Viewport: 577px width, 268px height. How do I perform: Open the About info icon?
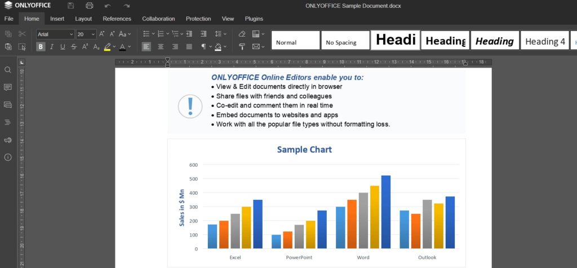point(8,157)
